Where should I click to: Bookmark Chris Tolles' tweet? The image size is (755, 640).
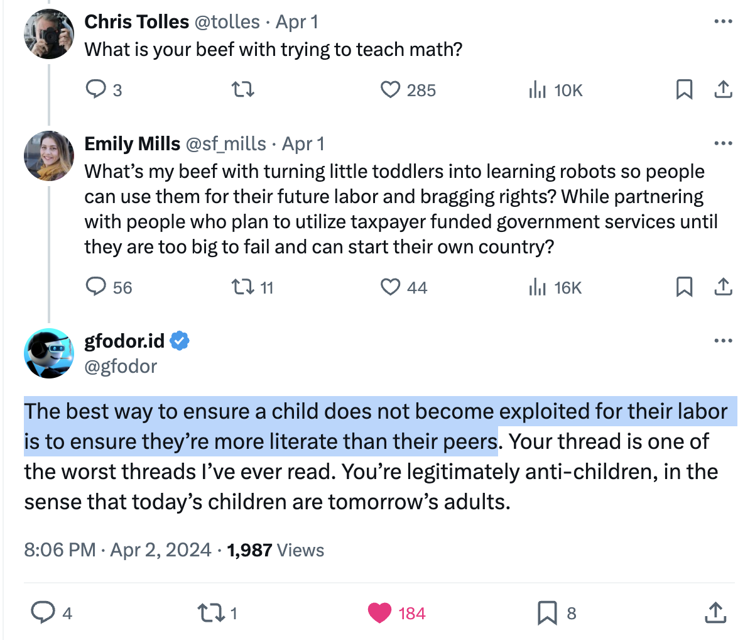[684, 90]
